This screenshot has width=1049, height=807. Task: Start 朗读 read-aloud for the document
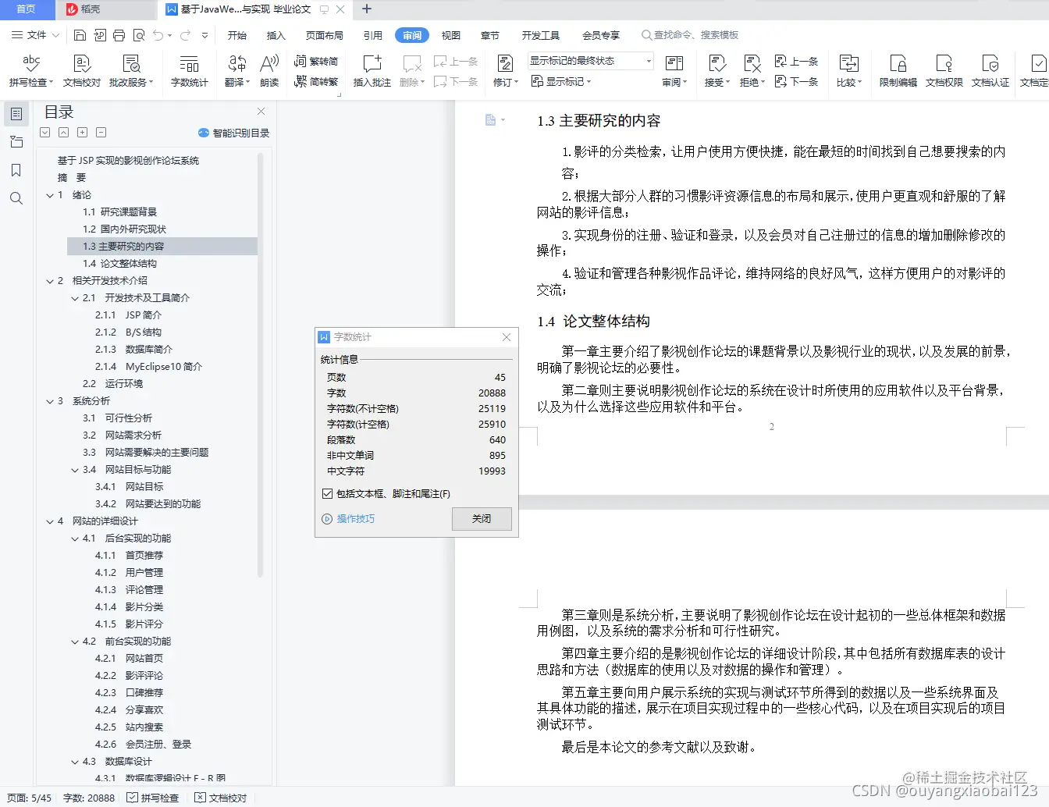268,69
